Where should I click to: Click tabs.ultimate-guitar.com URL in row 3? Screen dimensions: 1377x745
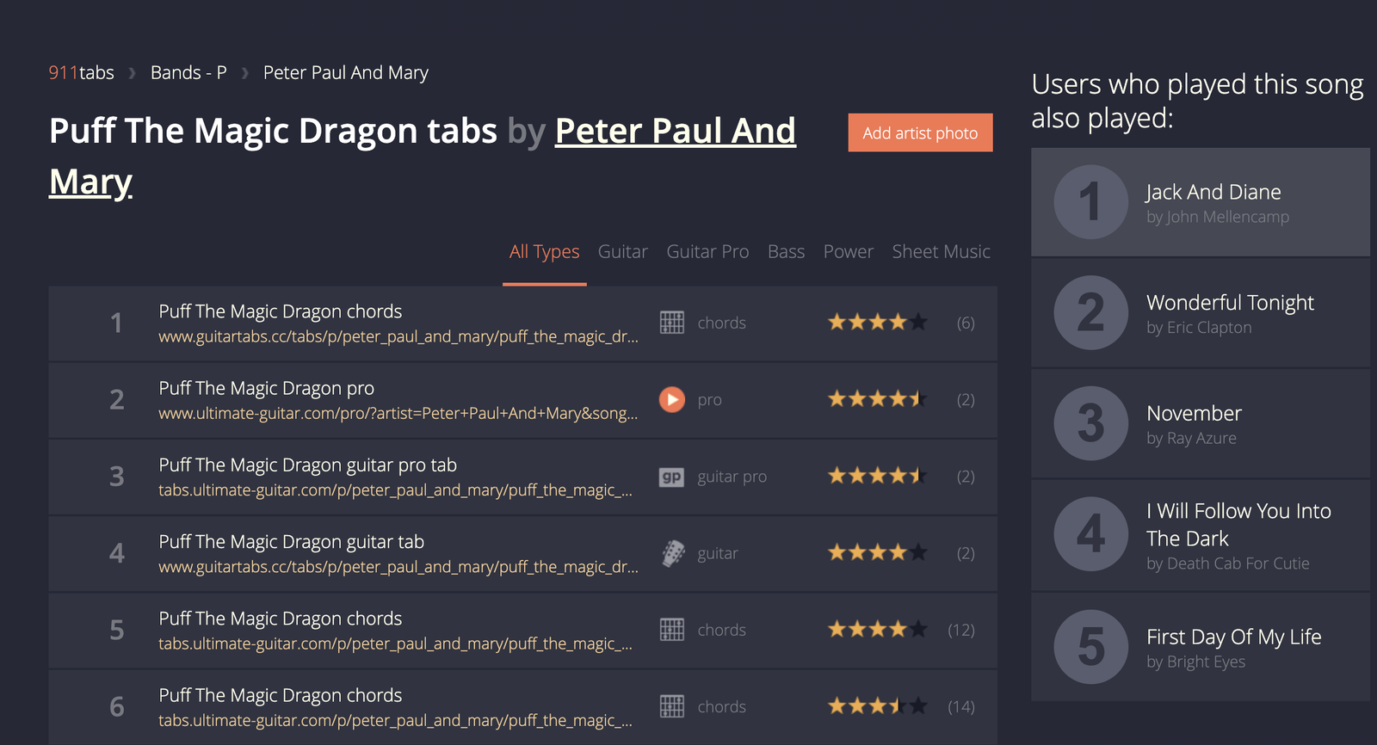click(396, 490)
